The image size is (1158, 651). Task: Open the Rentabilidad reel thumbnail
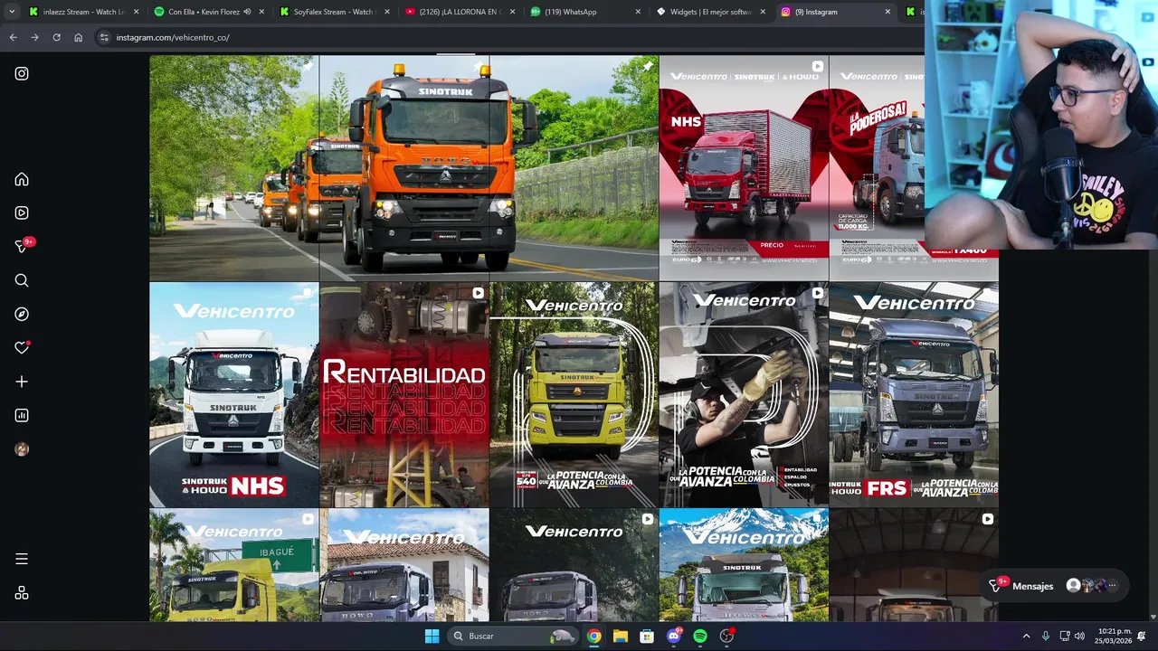pyautogui.click(x=403, y=394)
